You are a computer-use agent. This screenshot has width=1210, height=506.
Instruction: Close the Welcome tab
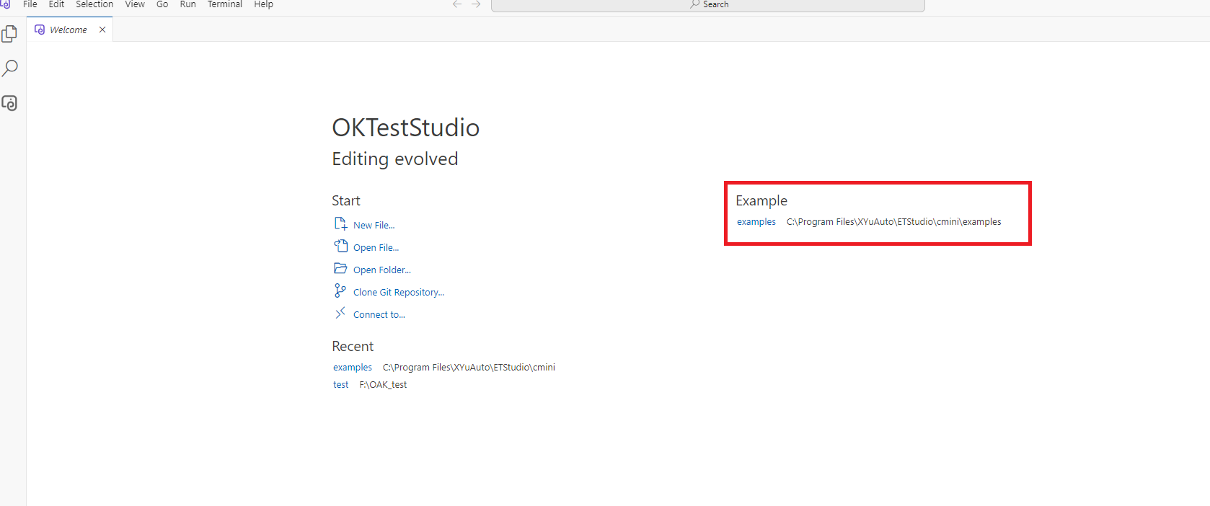coord(102,30)
